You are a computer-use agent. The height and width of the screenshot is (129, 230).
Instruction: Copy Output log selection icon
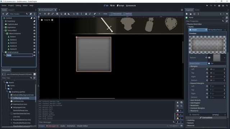[181, 102]
